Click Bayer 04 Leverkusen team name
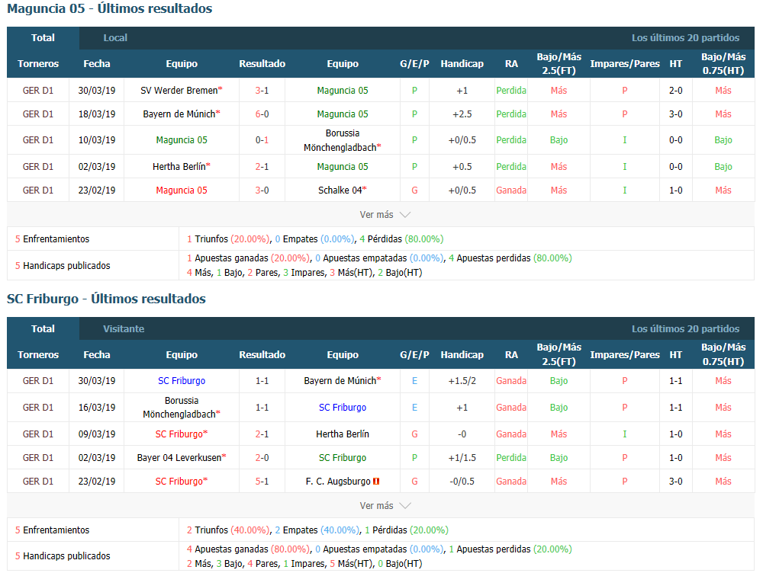This screenshot has height=573, width=763. pyautogui.click(x=181, y=458)
